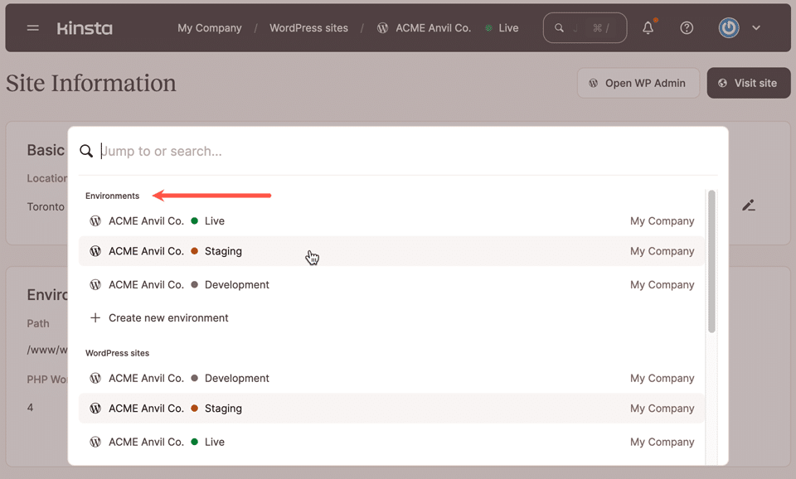Click the power status avatar icon
The image size is (796, 479).
pyautogui.click(x=728, y=27)
